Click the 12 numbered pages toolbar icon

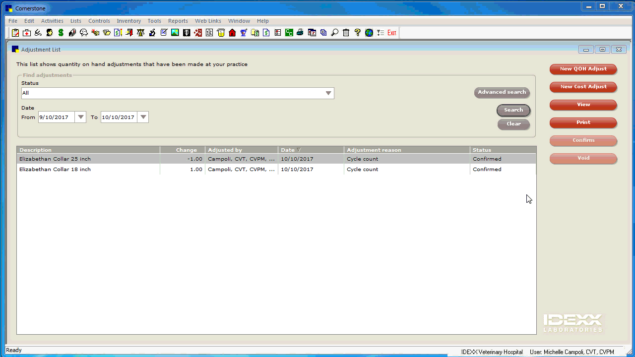click(209, 33)
